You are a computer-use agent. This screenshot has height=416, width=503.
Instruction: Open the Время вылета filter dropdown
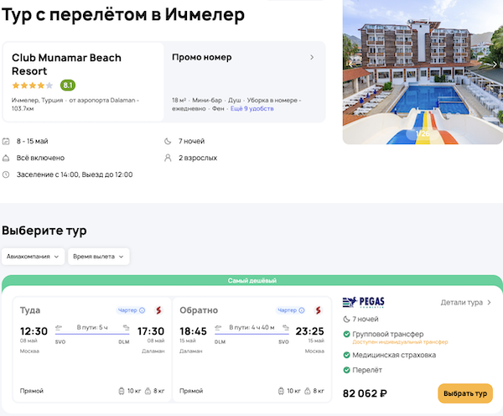pyautogui.click(x=99, y=257)
